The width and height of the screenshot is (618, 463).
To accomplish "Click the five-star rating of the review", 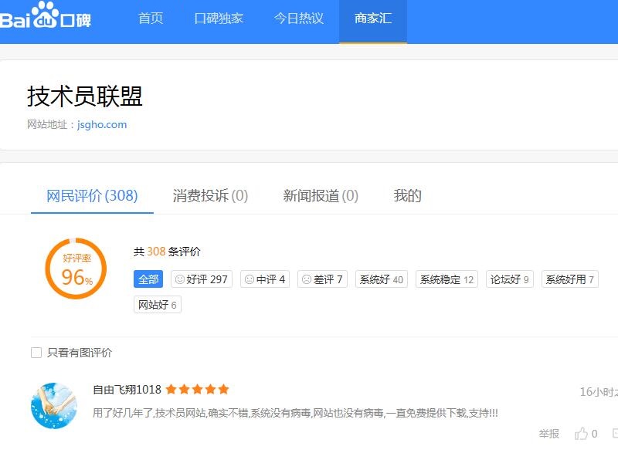I will tap(197, 390).
